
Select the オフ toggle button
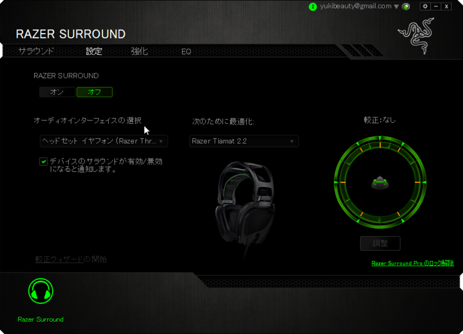click(94, 92)
